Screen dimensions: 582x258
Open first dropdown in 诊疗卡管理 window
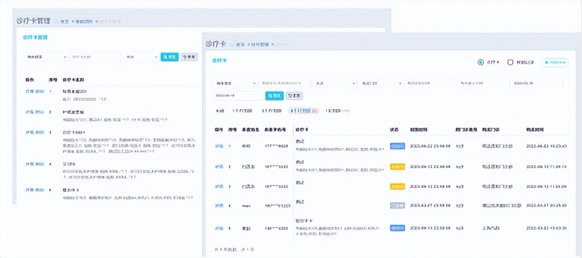pos(47,57)
